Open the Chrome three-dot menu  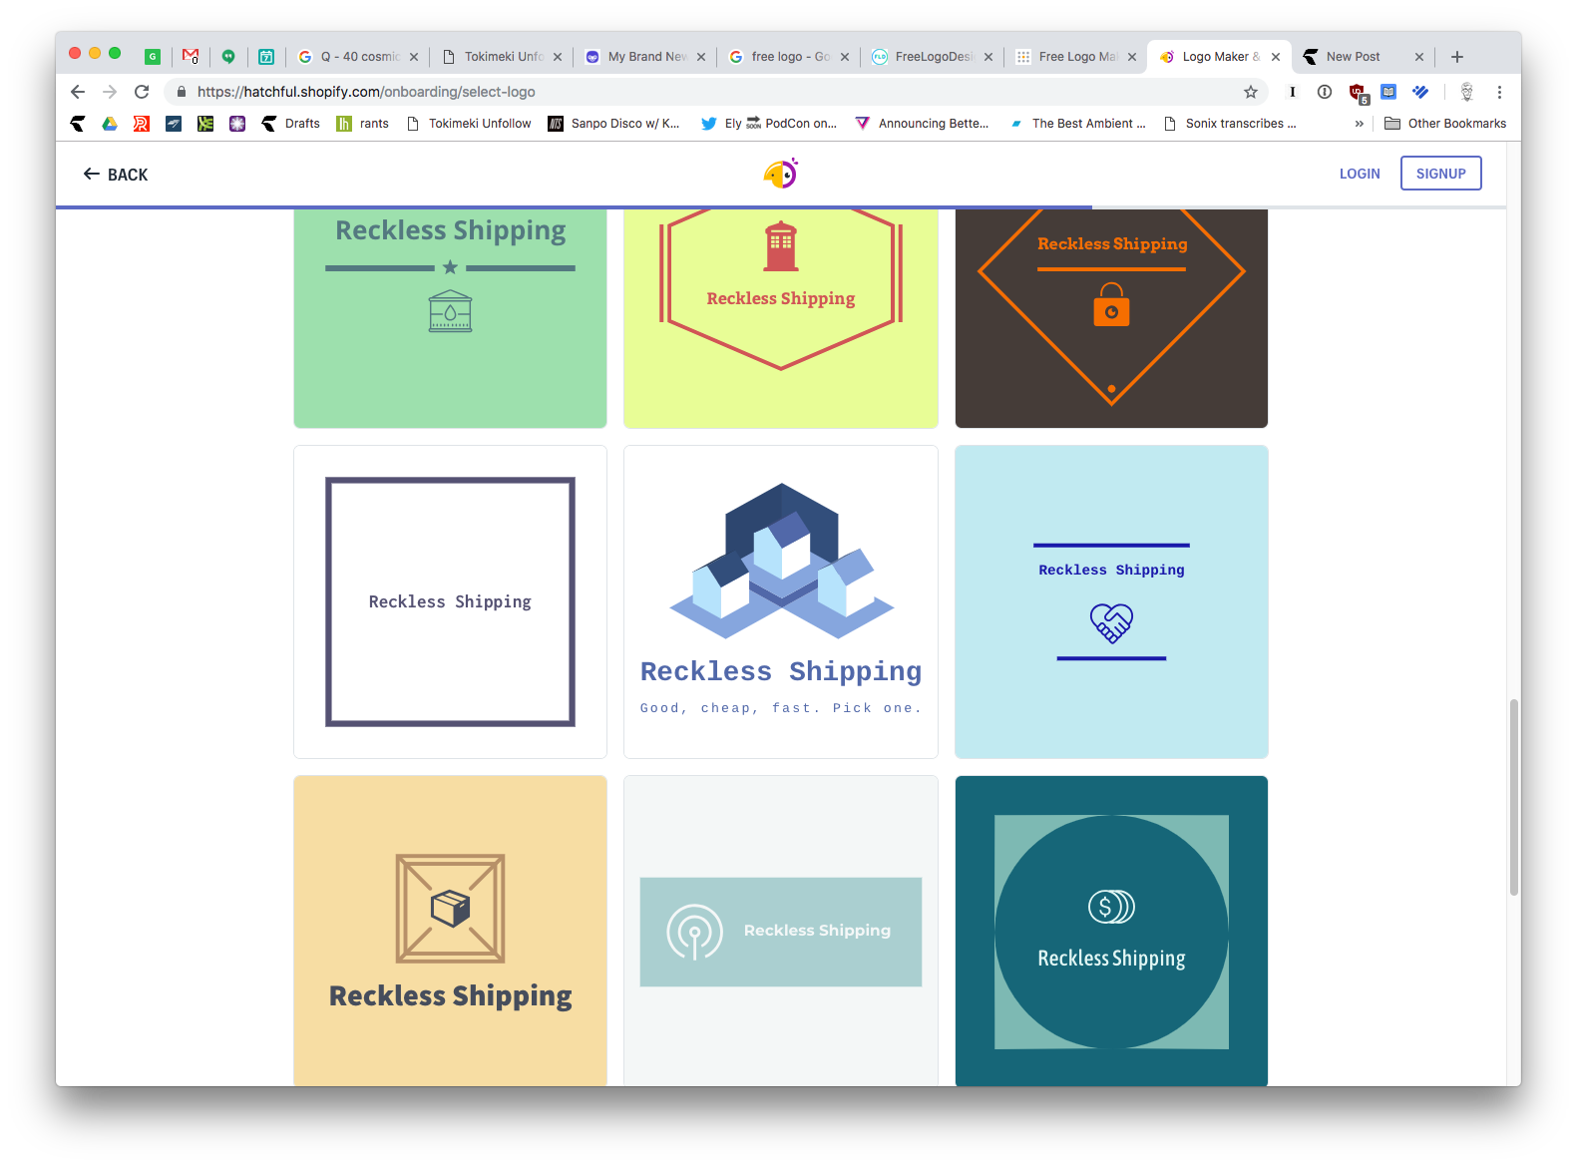[x=1499, y=92]
